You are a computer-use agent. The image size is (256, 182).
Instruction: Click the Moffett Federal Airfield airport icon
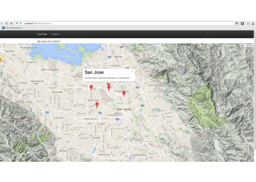[49, 67]
